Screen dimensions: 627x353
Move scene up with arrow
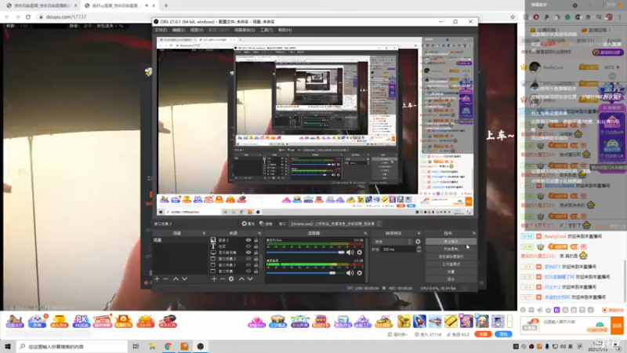[176, 278]
